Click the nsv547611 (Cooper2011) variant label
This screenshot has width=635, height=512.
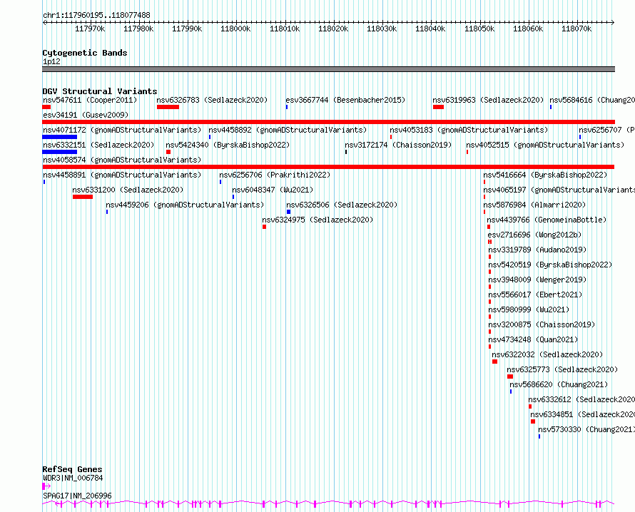(x=90, y=100)
